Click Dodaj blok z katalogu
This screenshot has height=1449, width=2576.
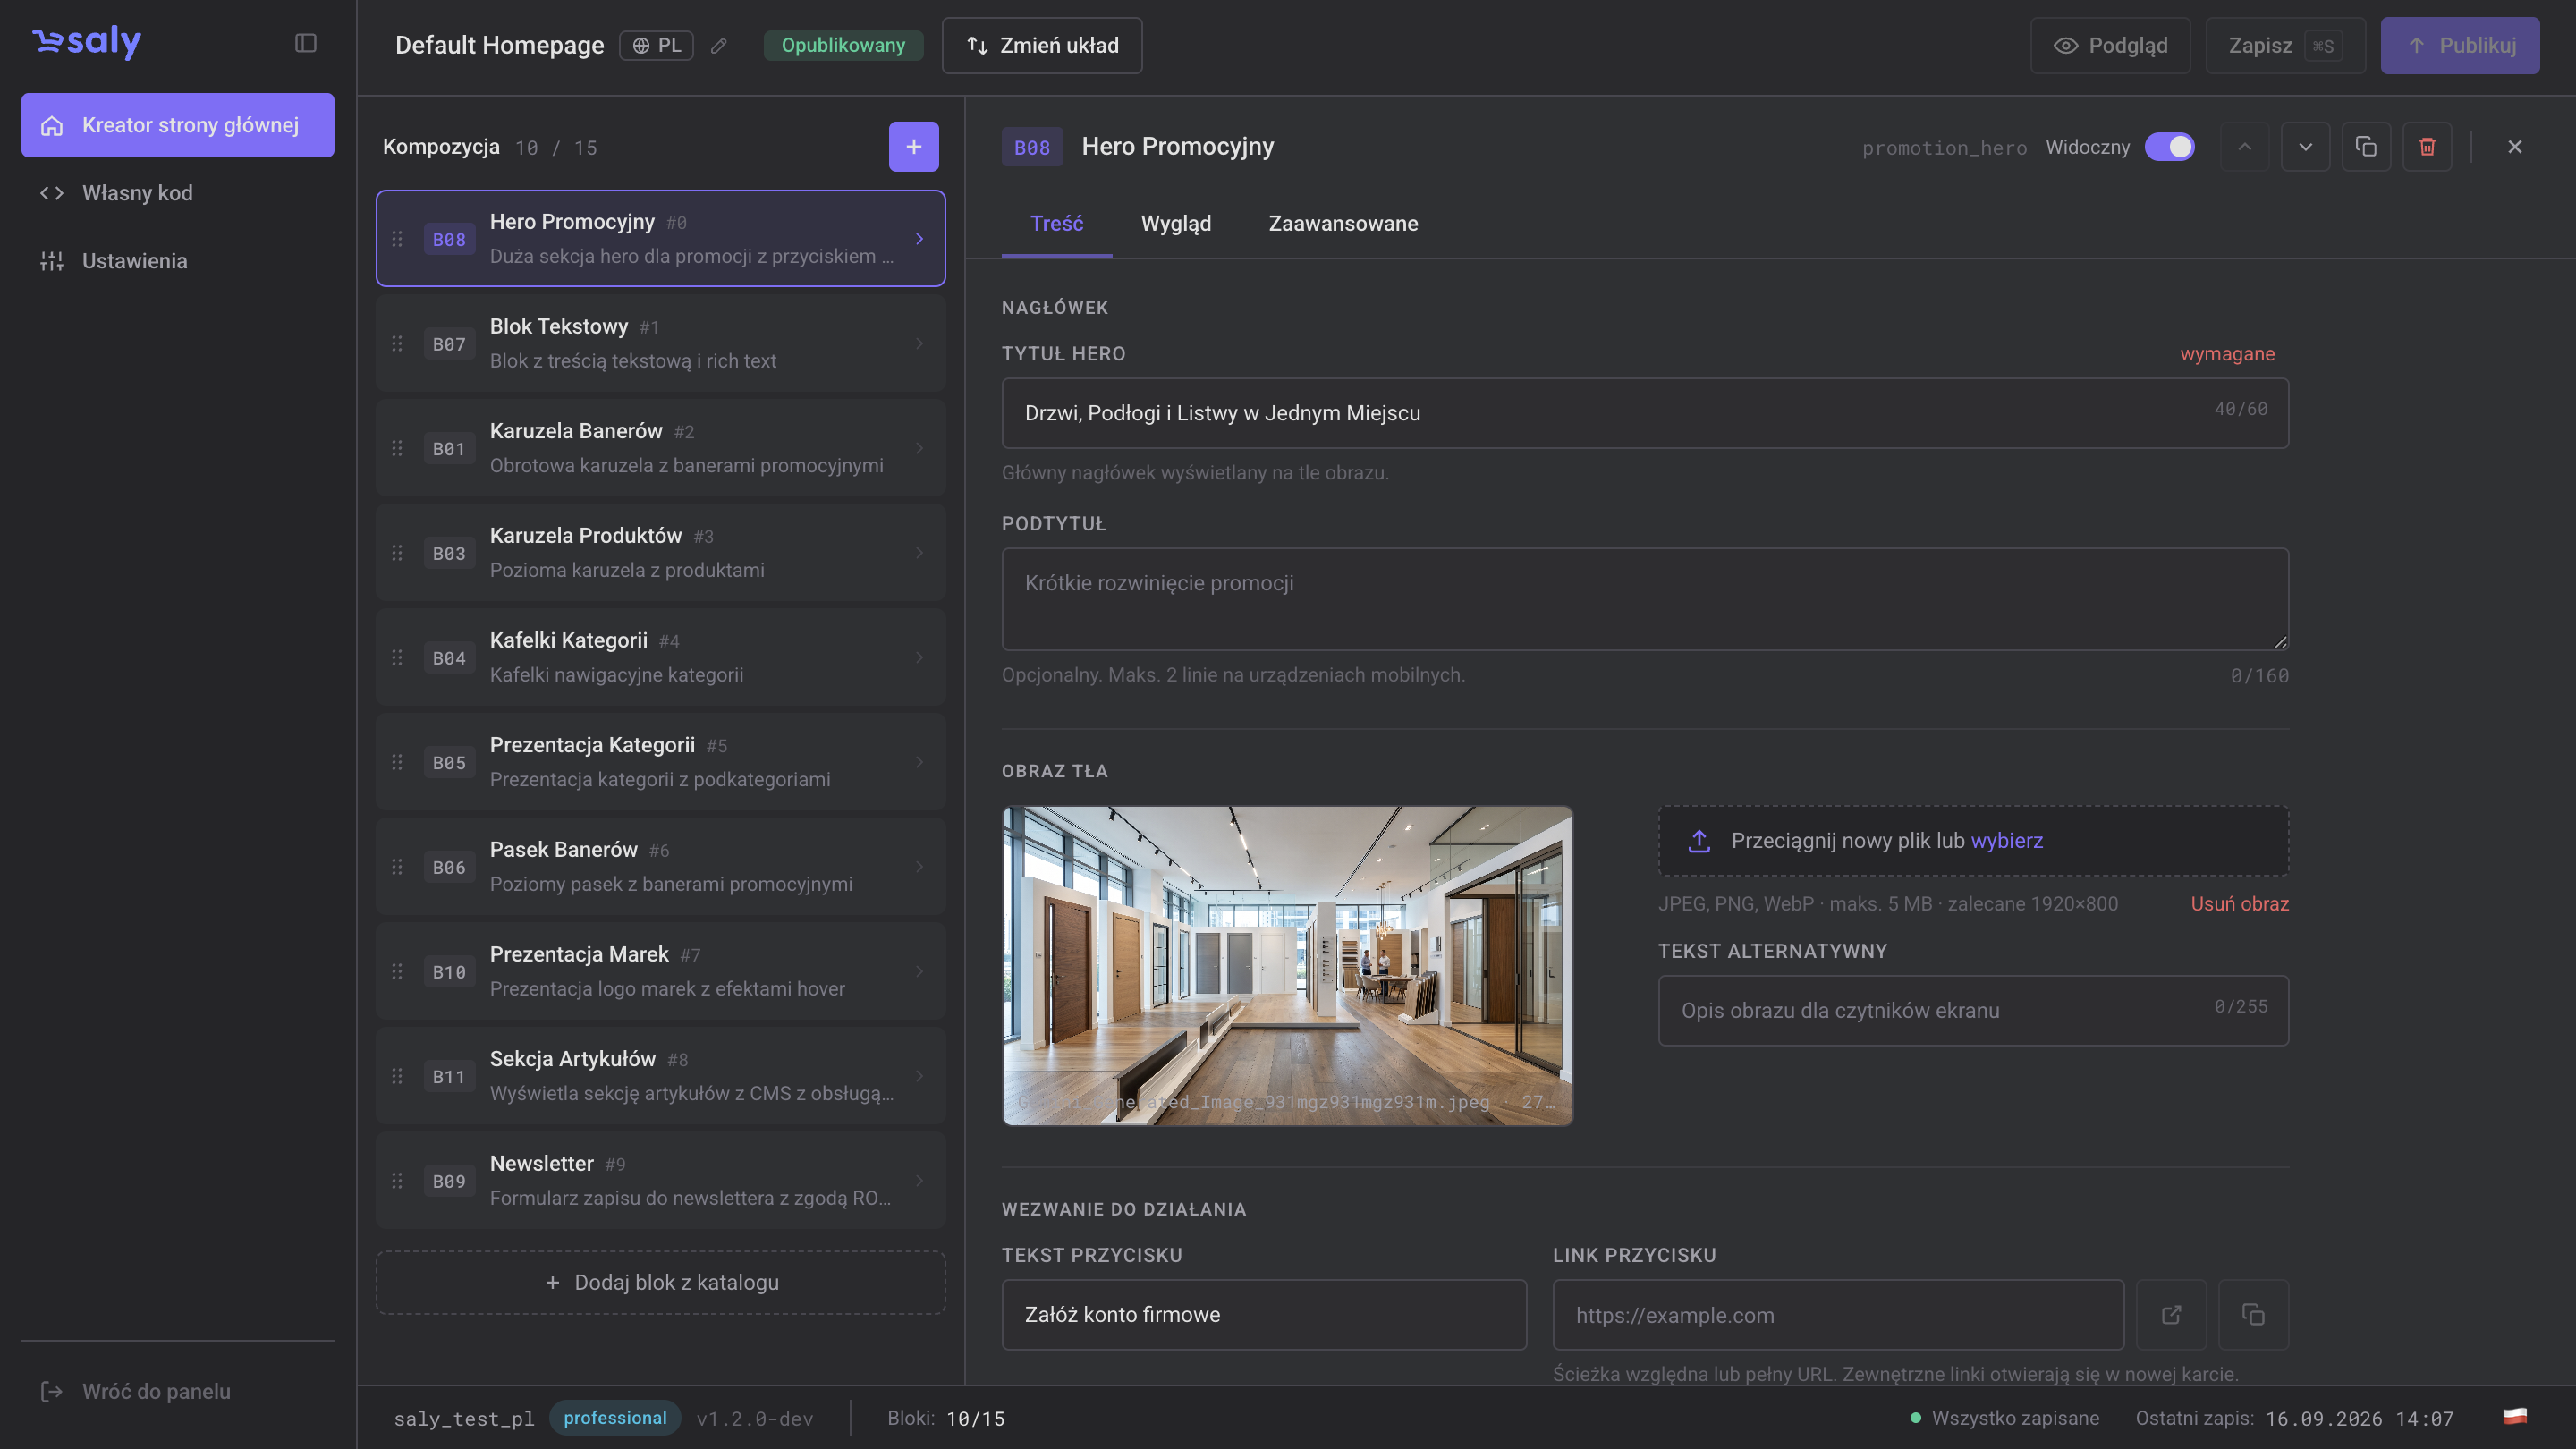[661, 1282]
